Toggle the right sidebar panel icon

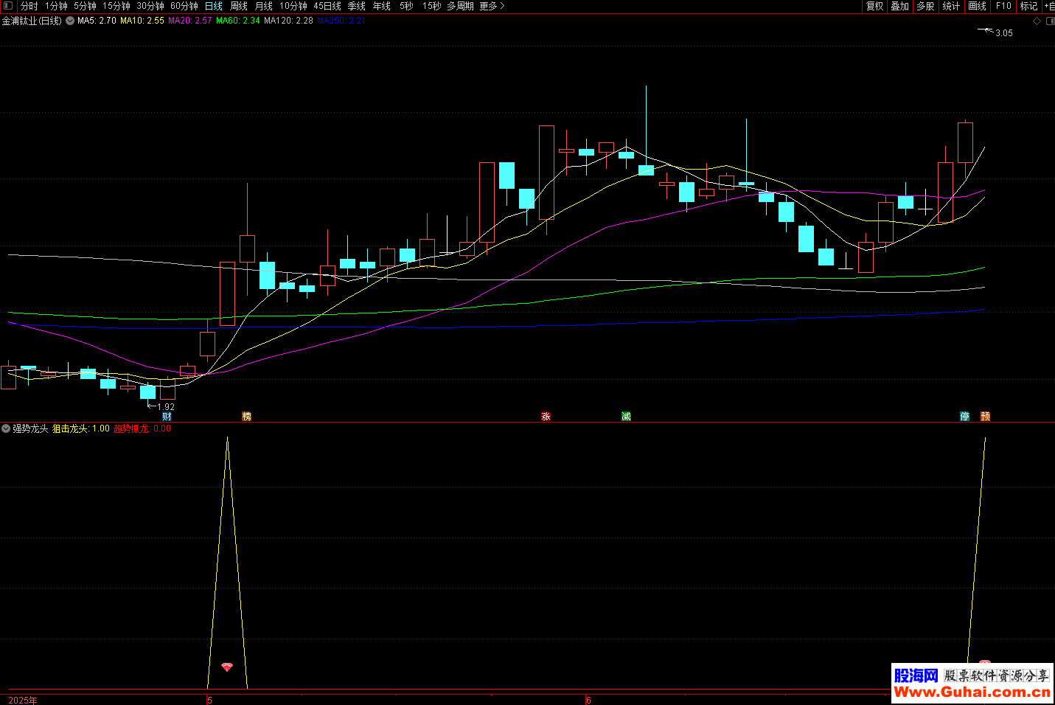click(x=1050, y=21)
